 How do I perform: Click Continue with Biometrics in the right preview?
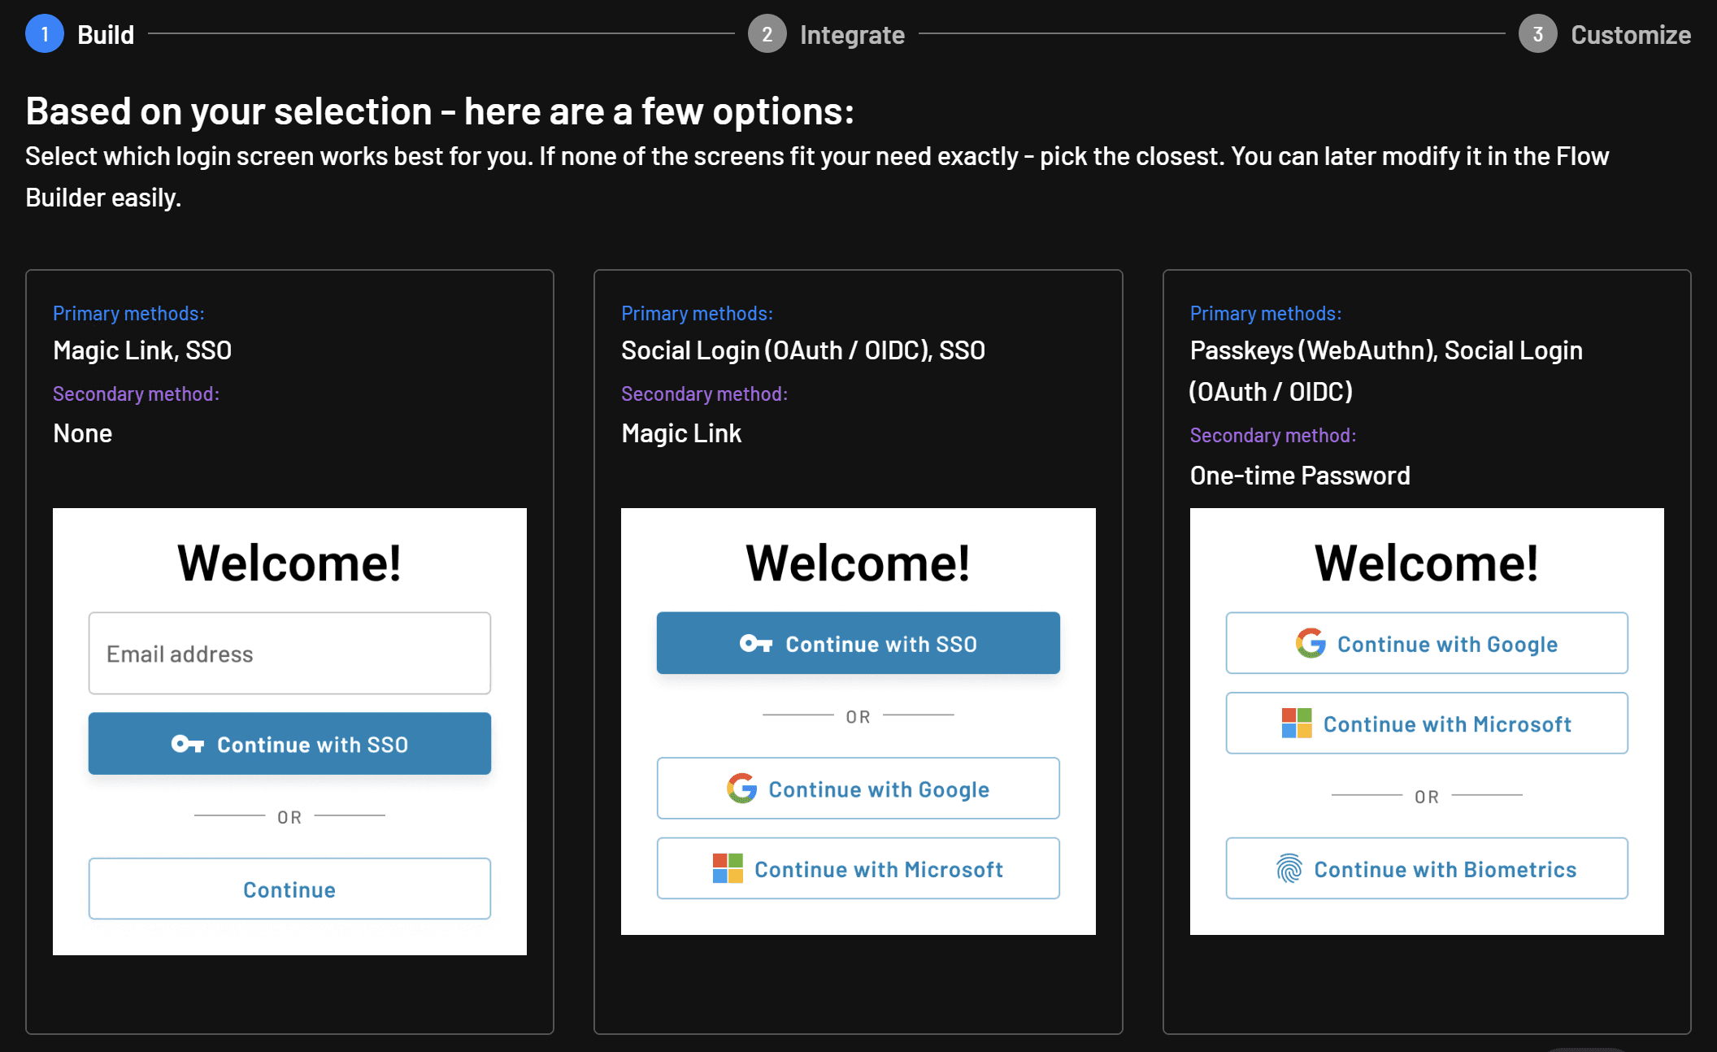(x=1426, y=868)
